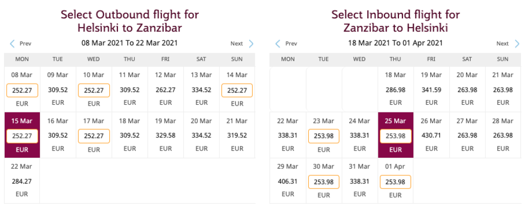525x213 pixels.
Task: Choose outbound 12 Mar fare 262.27
Action: click(x=165, y=90)
